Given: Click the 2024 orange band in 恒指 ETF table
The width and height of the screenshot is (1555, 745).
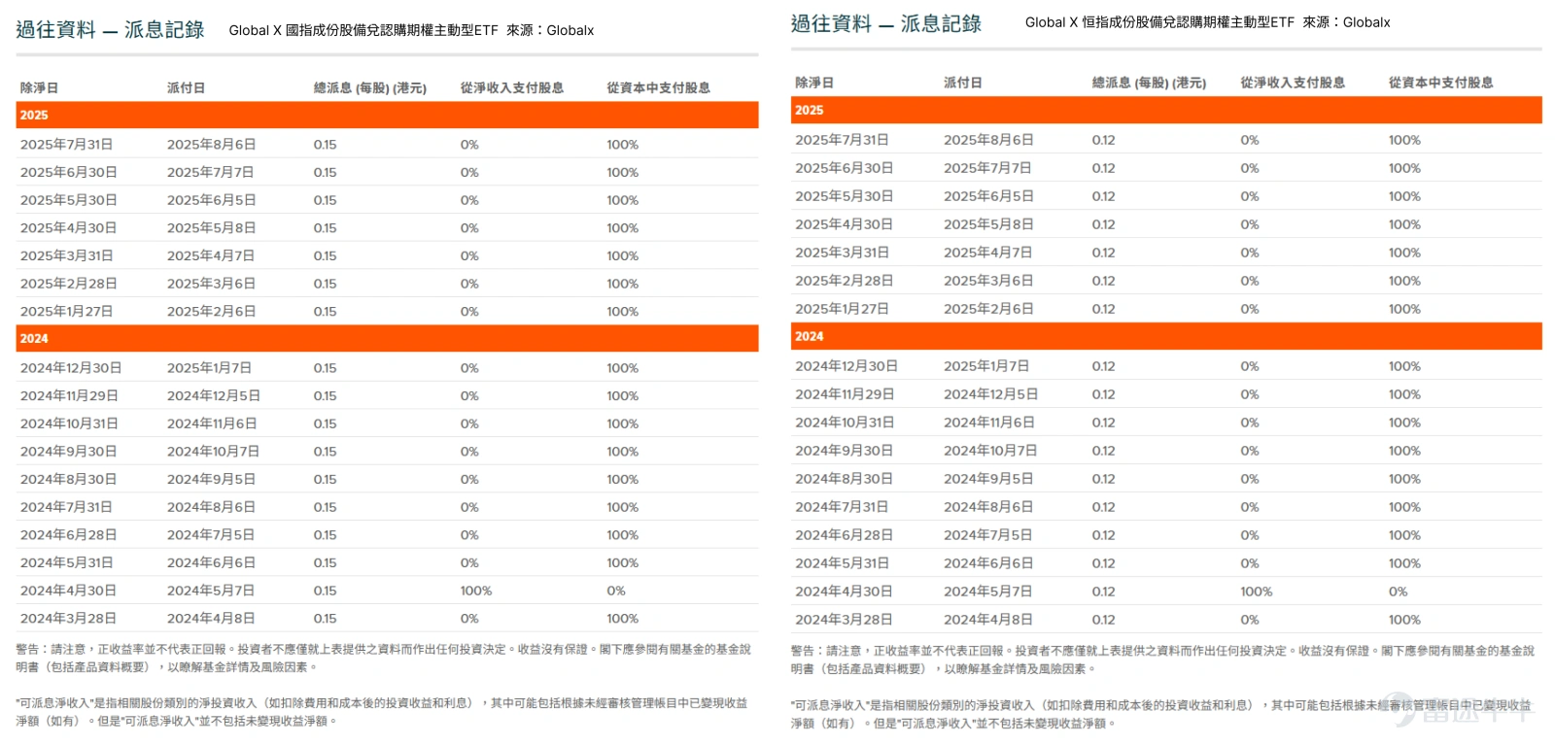Looking at the screenshot, I should [x=1165, y=336].
